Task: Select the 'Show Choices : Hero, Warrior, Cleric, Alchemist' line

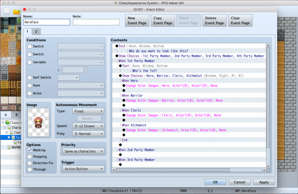Action: tap(189, 76)
